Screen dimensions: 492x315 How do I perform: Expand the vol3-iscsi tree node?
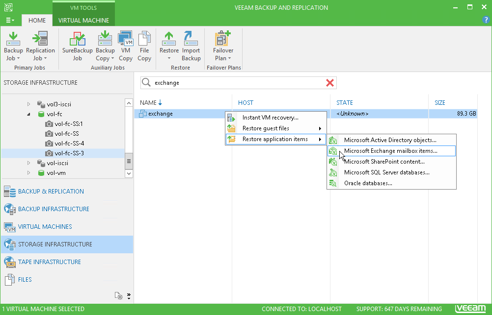point(28,104)
